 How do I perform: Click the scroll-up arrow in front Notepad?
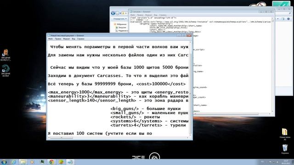point(190,42)
